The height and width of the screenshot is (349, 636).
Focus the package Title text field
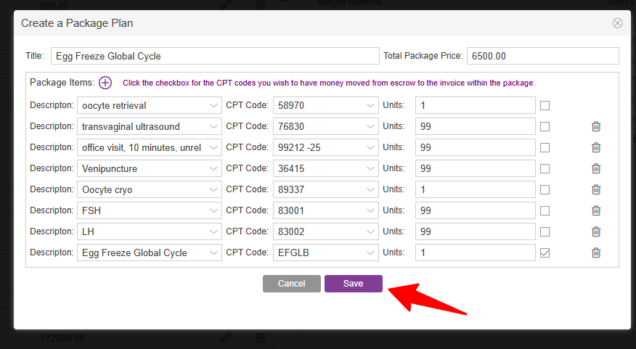coord(213,56)
